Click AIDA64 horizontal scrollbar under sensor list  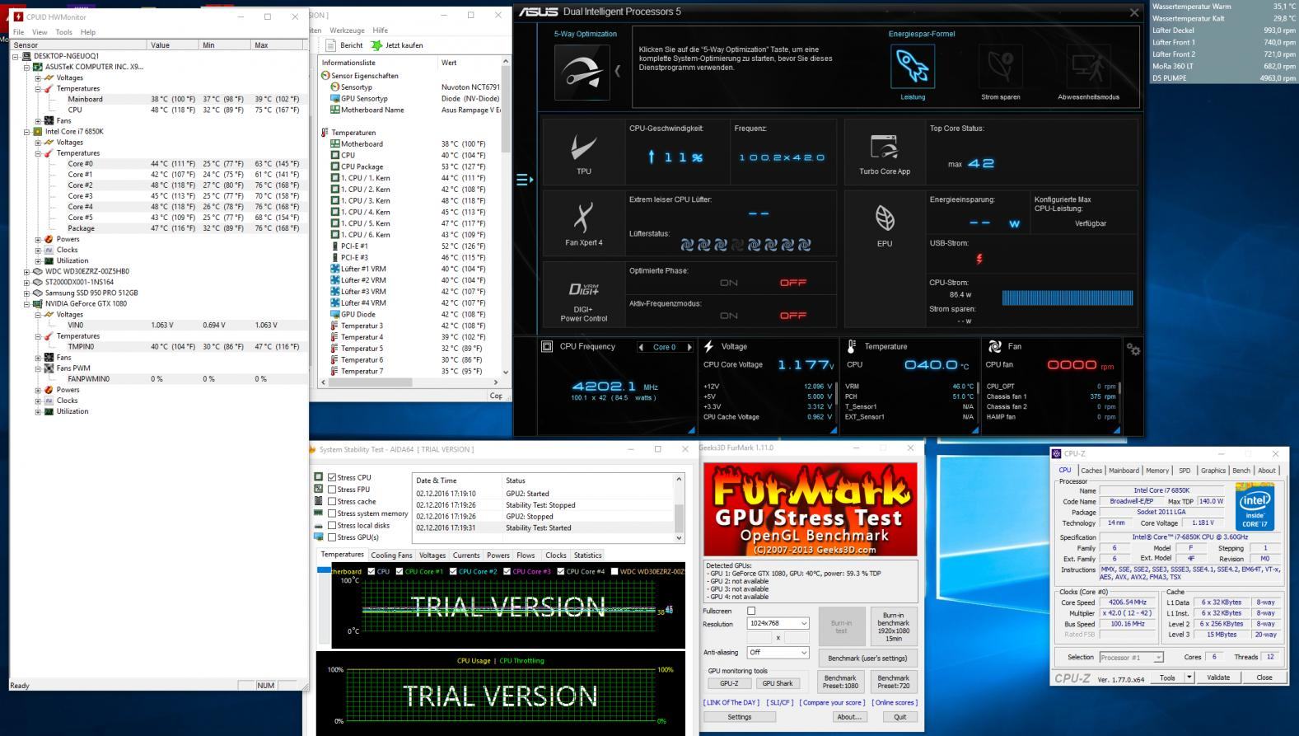(408, 382)
